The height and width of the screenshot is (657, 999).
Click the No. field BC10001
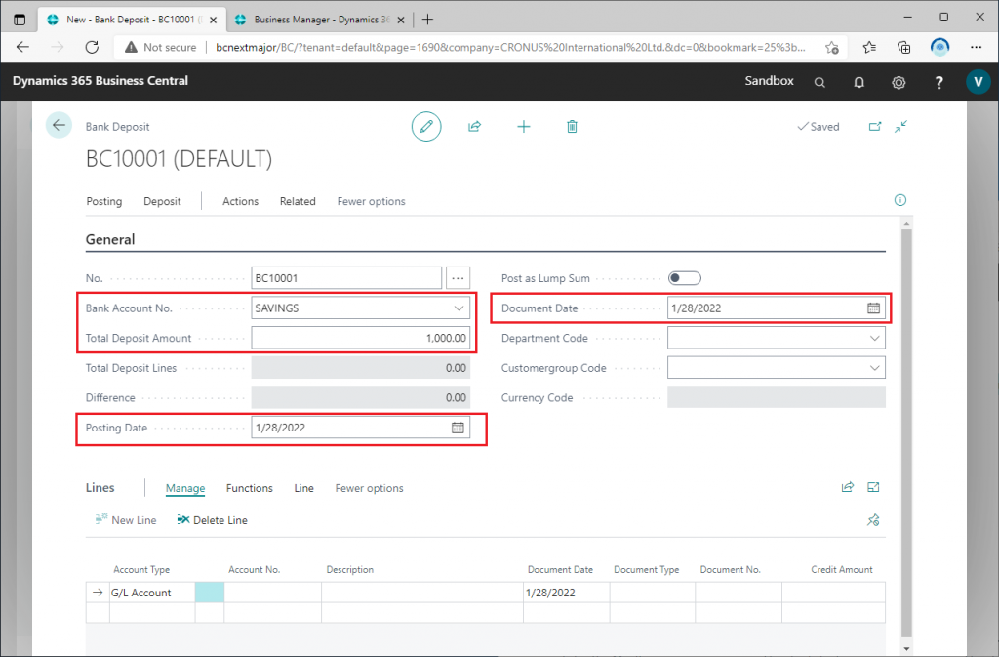pyautogui.click(x=346, y=278)
